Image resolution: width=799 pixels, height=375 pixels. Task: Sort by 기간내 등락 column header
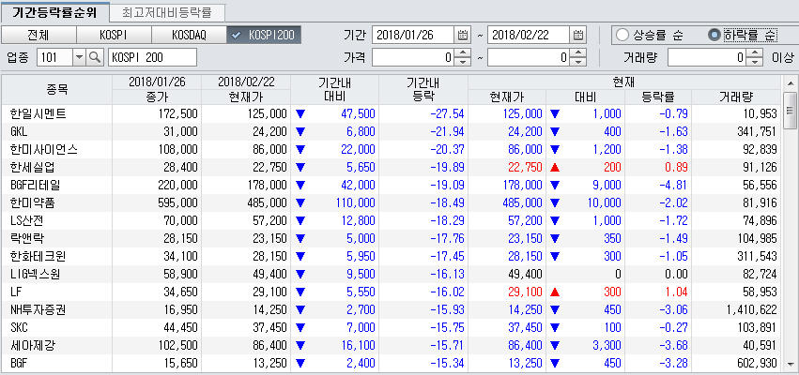pos(423,90)
